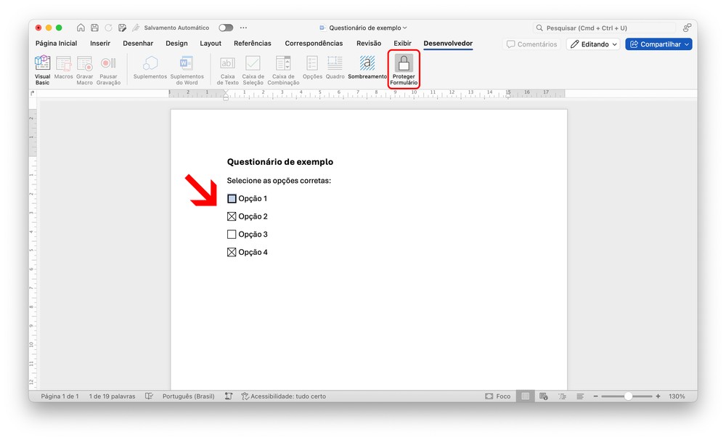Open the Editando mode dropdown
The height and width of the screenshot is (440, 726).
(593, 44)
